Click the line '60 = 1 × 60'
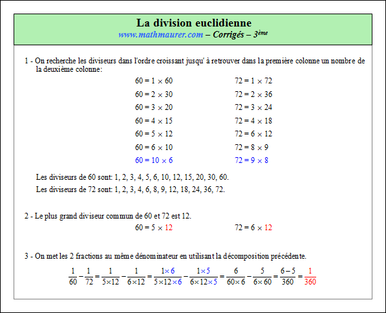 154,81
